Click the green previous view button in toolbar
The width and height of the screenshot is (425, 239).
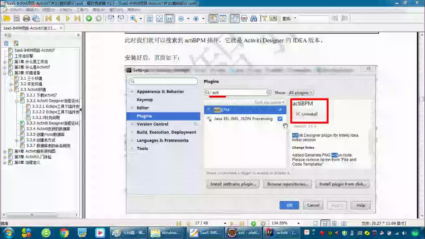coord(89,19)
